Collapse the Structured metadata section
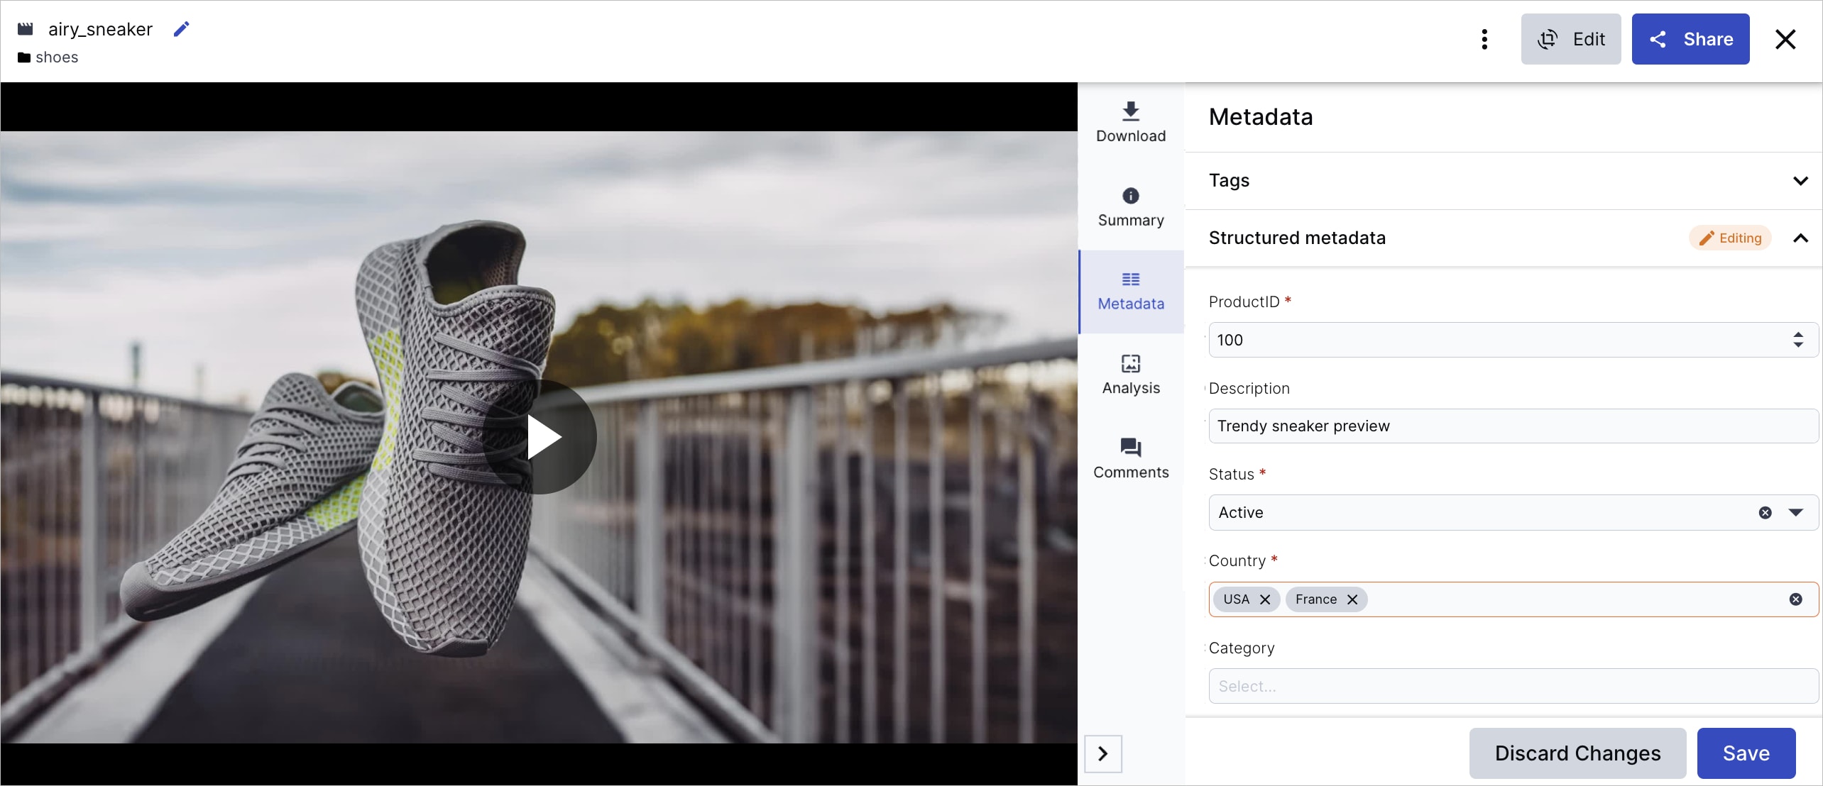The height and width of the screenshot is (786, 1823). pos(1800,238)
